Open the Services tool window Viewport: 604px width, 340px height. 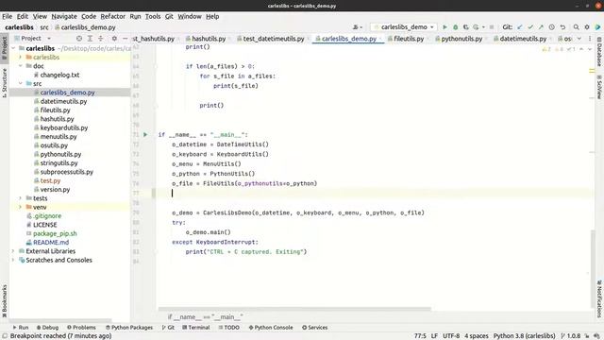314,328
